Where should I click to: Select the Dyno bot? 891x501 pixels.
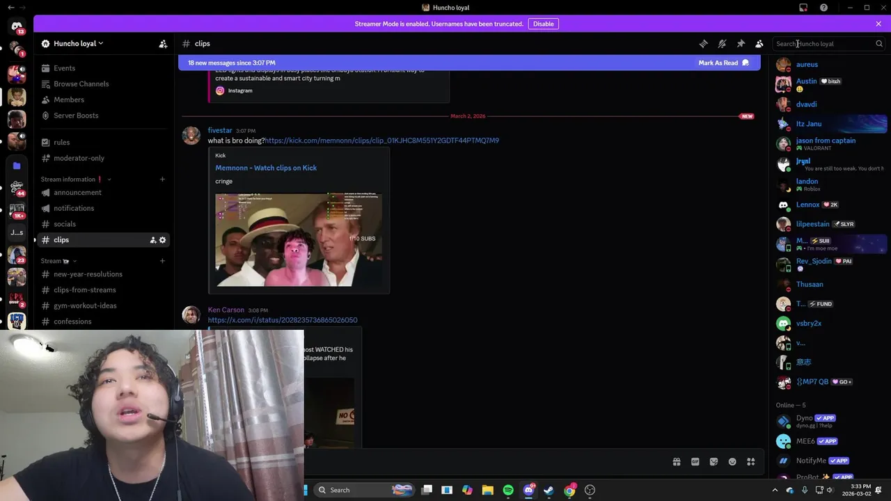pos(830,421)
